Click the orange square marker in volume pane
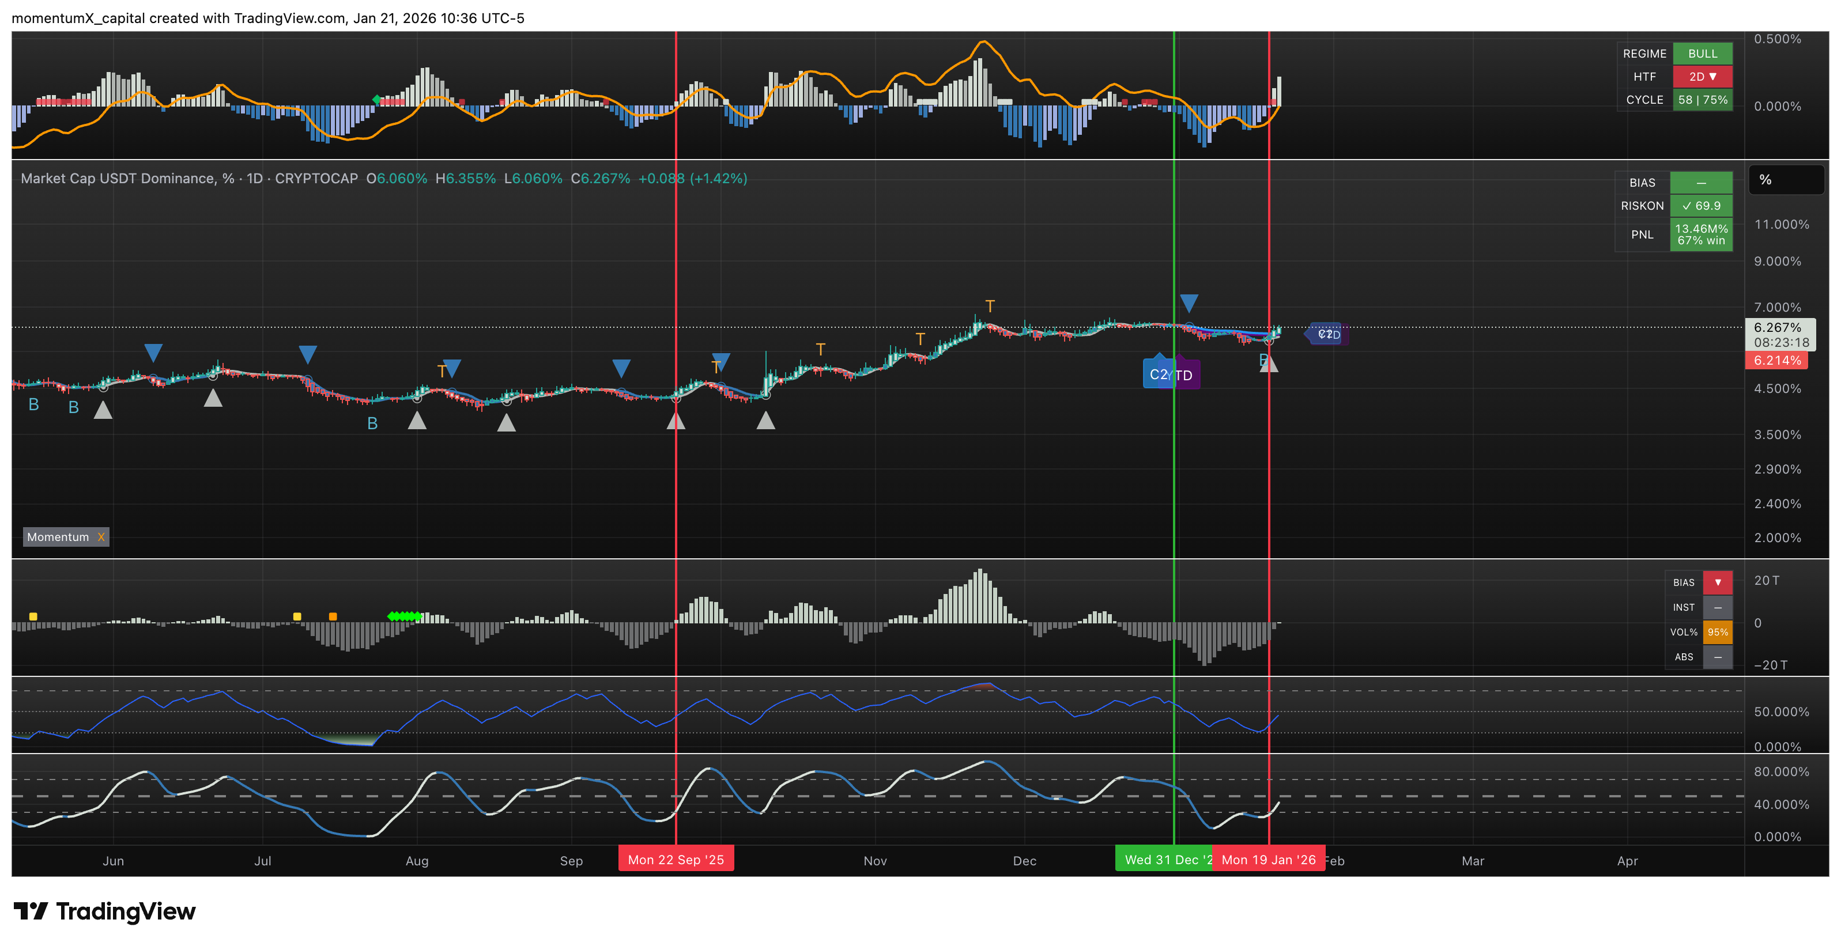The width and height of the screenshot is (1841, 946). click(333, 616)
